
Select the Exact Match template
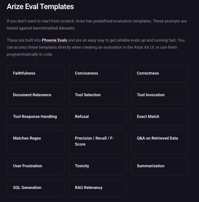(x=159, y=117)
